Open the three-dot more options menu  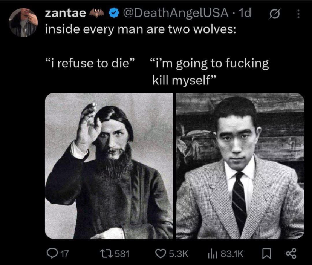point(298,14)
